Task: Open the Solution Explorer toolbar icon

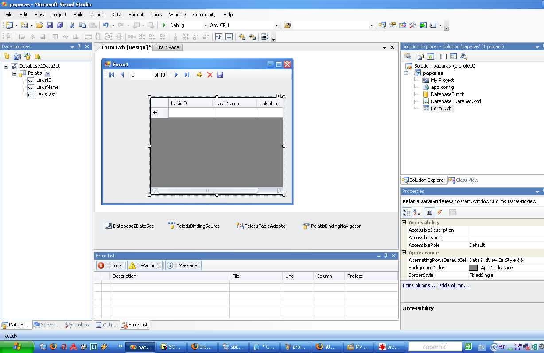Action: click(x=382, y=25)
